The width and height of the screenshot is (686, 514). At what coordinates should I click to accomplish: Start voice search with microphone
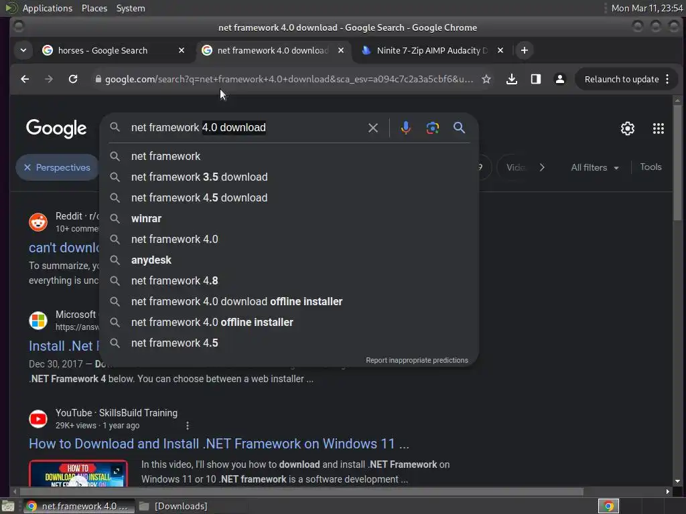pos(405,128)
